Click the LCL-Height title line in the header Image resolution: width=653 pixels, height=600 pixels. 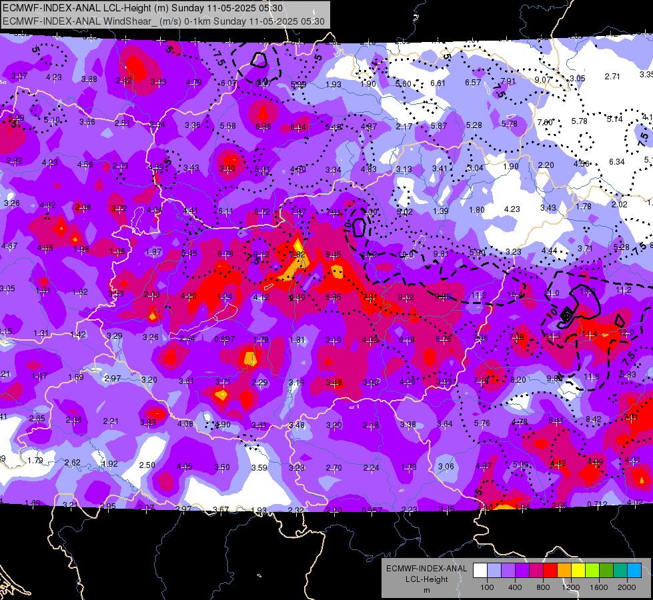pos(143,8)
